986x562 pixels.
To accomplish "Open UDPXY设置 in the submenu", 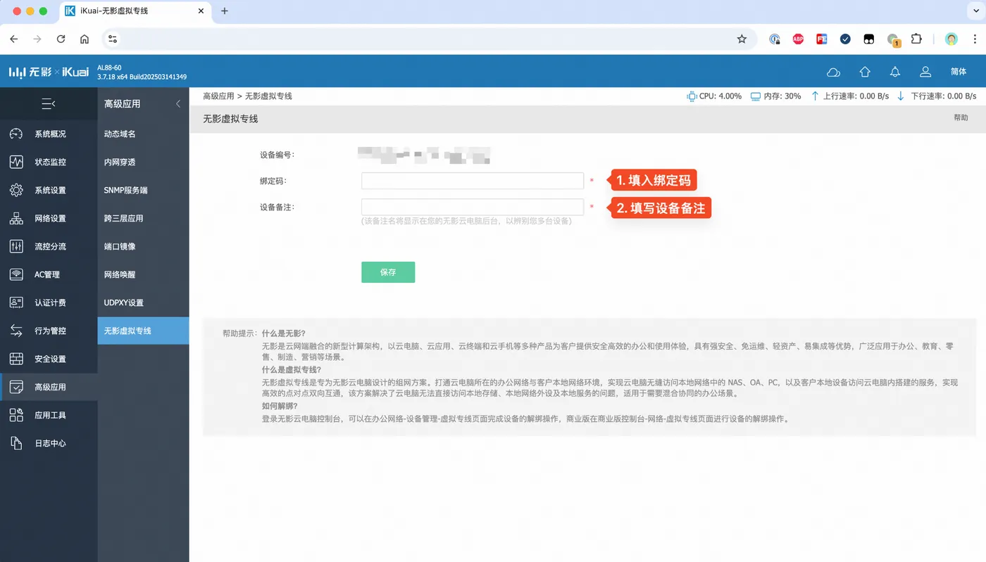I will tap(124, 302).
